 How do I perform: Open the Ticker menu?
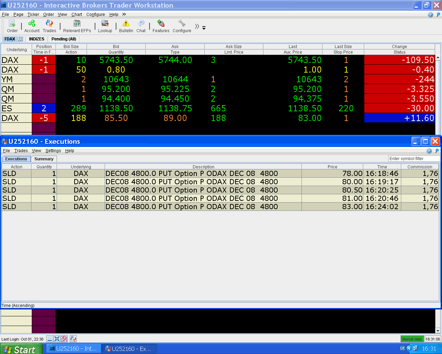(x=33, y=15)
